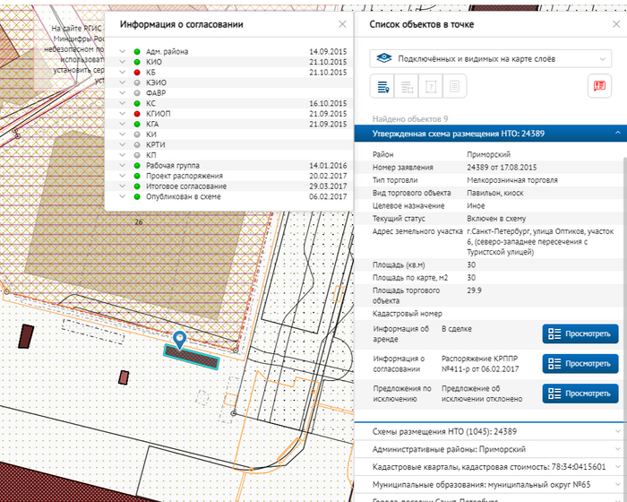Click Просмотреть for Информация об аренде
This screenshot has width=627, height=502.
pos(580,334)
